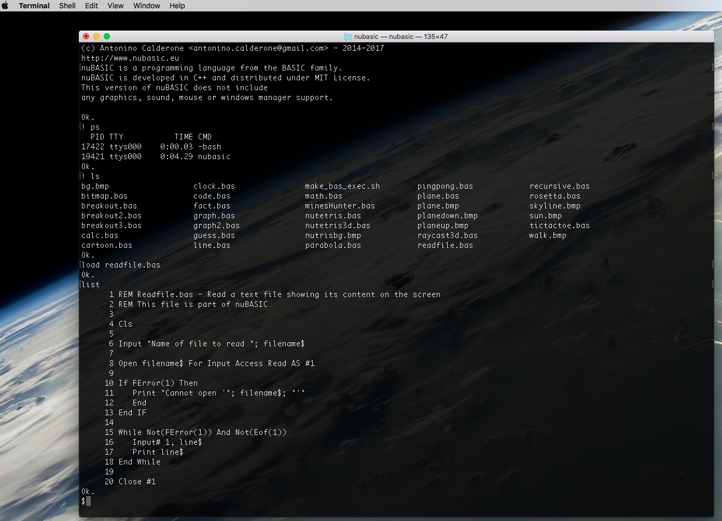The height and width of the screenshot is (521, 722).
Task: Click file name breakout.bas
Action: click(109, 206)
